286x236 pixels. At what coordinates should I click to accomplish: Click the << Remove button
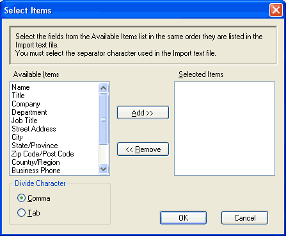(x=143, y=149)
